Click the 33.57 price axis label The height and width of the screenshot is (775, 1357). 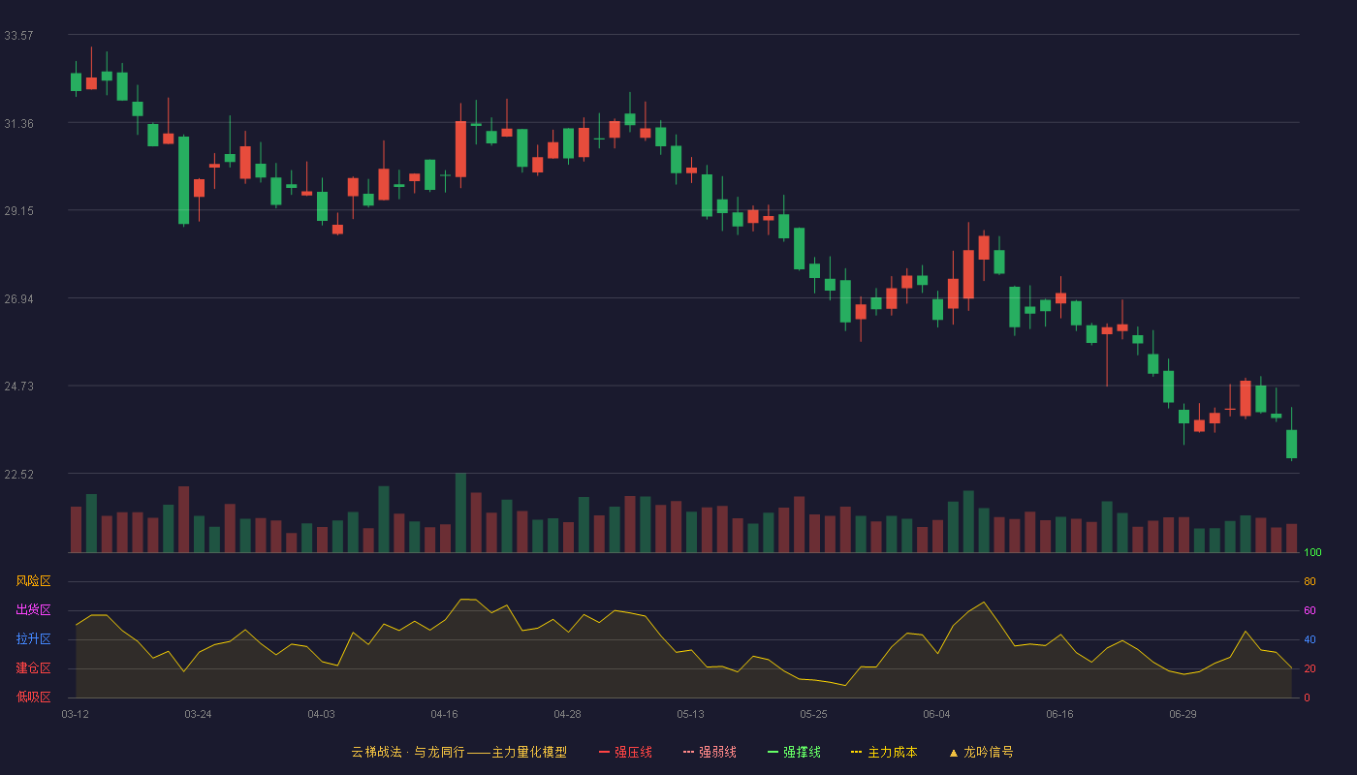[x=18, y=35]
